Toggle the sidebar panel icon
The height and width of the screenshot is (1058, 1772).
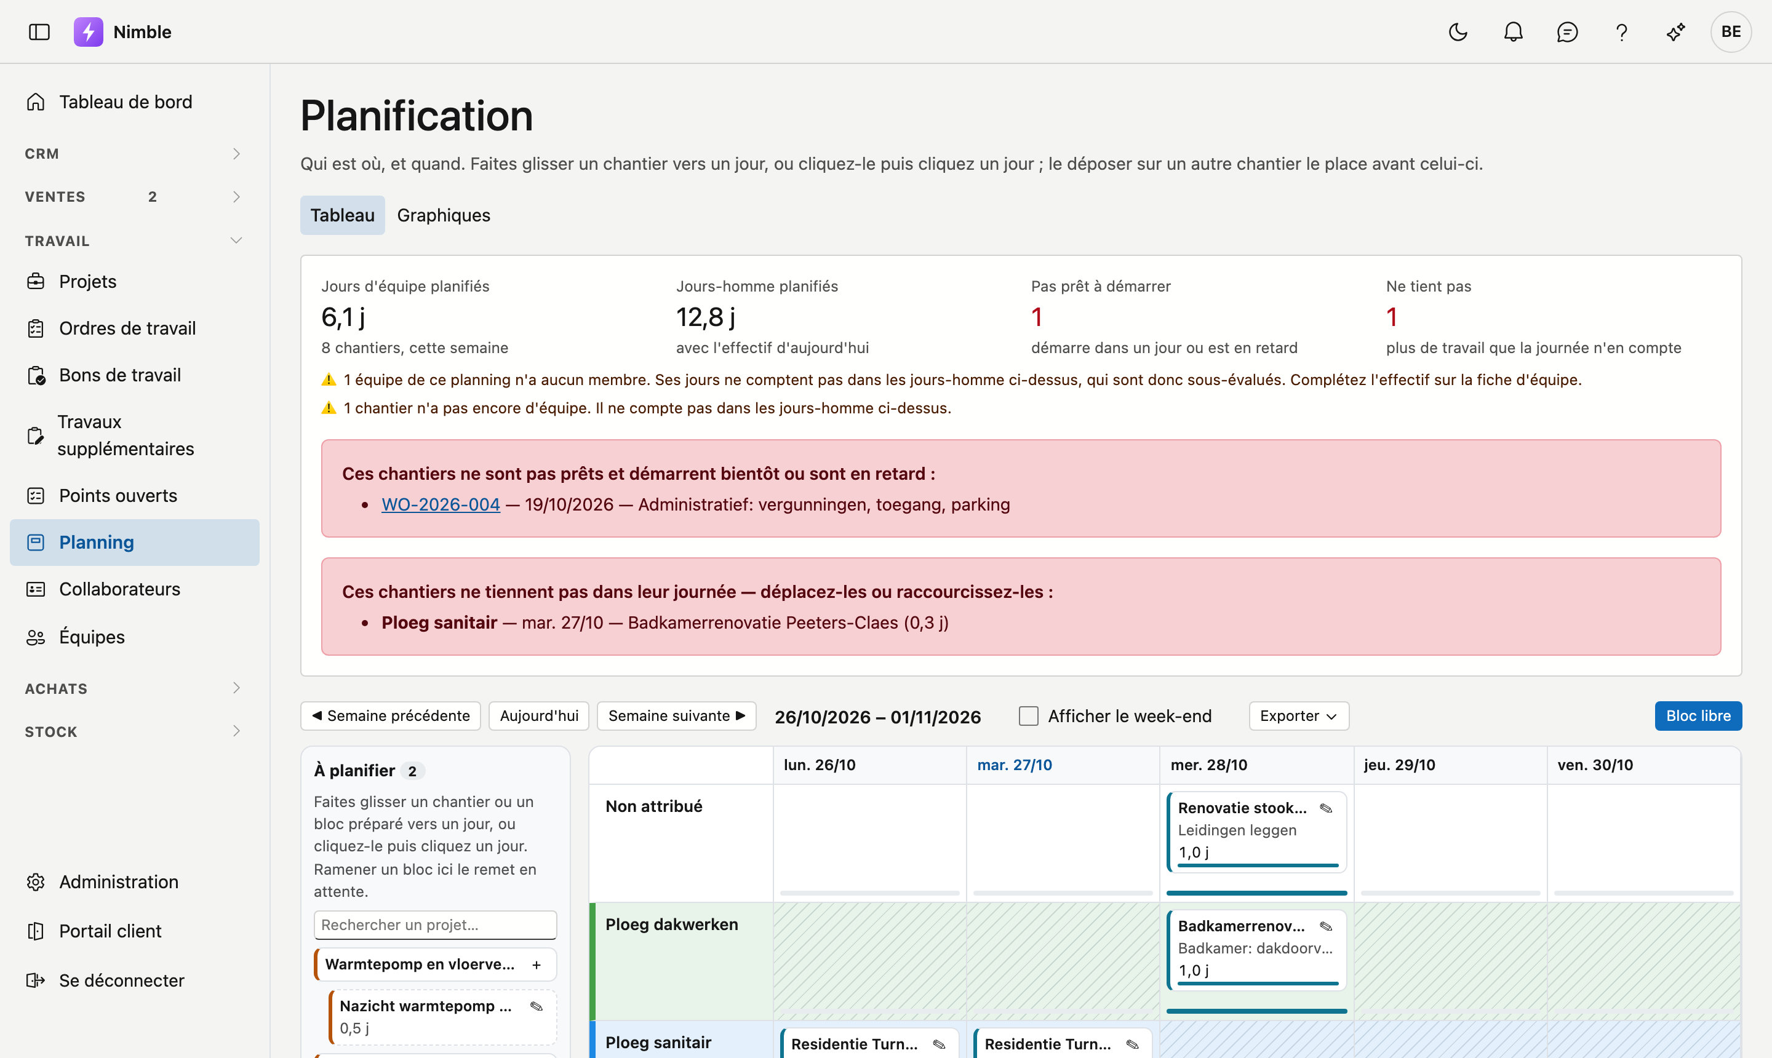39,32
